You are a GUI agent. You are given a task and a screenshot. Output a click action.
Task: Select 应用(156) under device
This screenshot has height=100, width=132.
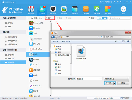pyautogui.click(x=10, y=55)
